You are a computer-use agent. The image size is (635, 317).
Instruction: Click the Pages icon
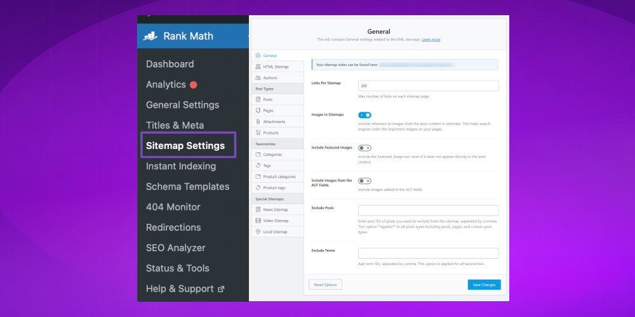[258, 110]
